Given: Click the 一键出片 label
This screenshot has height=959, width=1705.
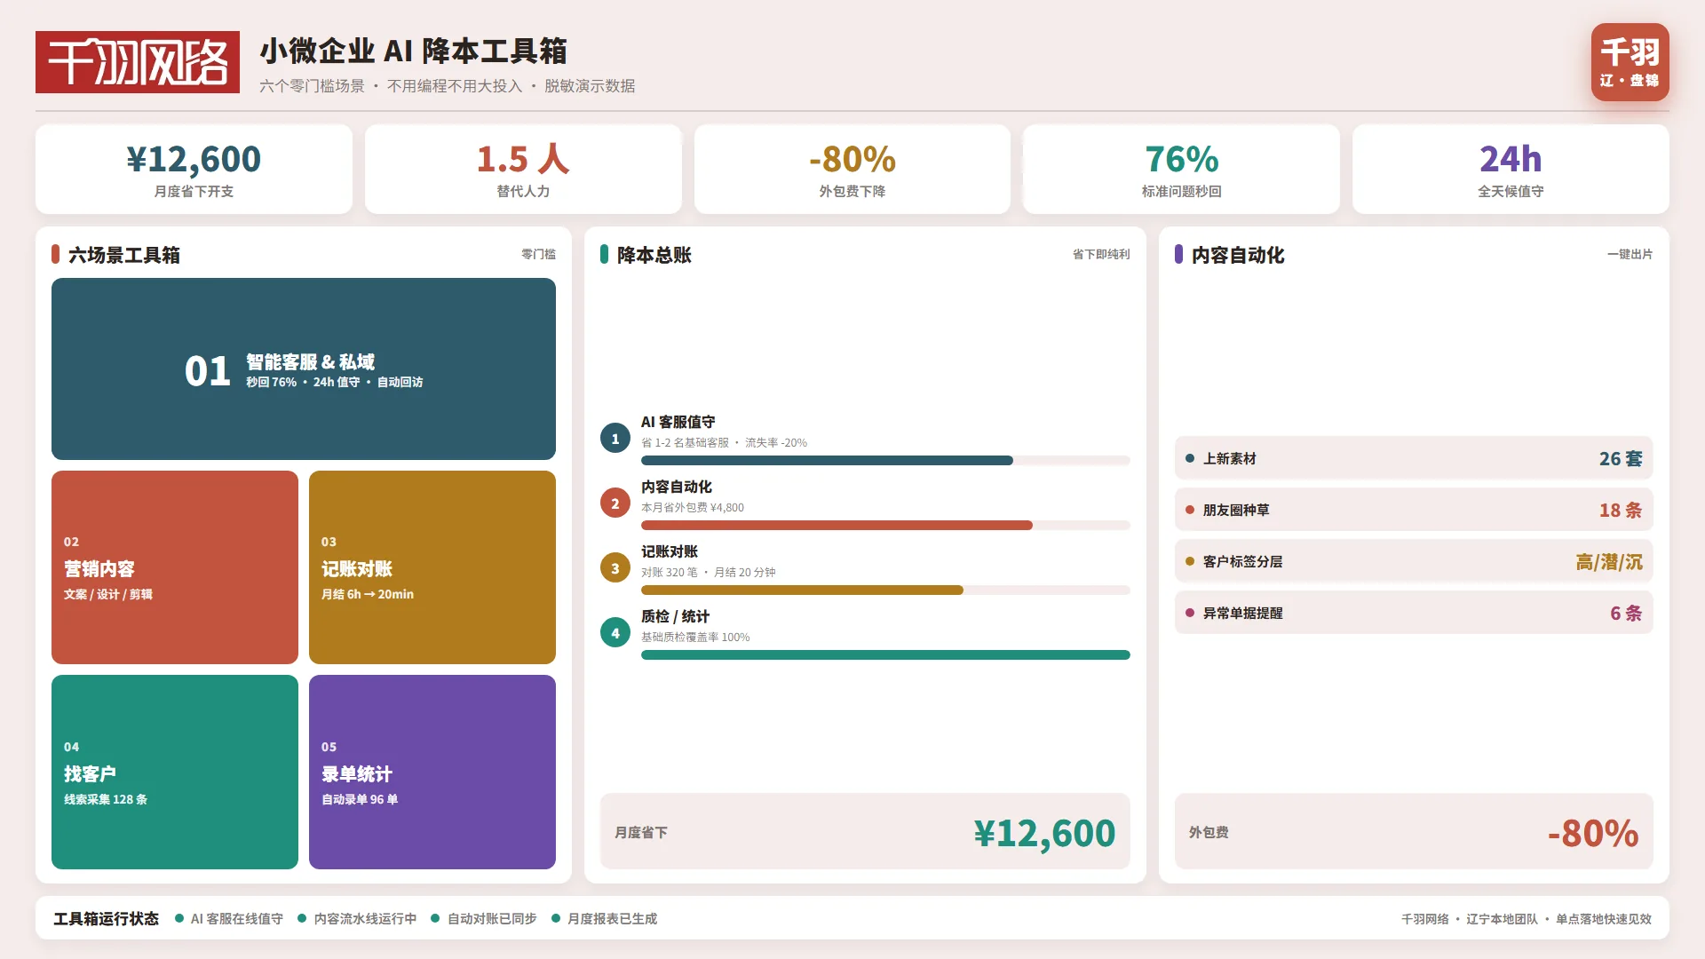Looking at the screenshot, I should coord(1630,254).
